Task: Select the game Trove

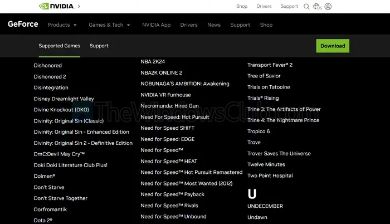Action: (x=254, y=142)
